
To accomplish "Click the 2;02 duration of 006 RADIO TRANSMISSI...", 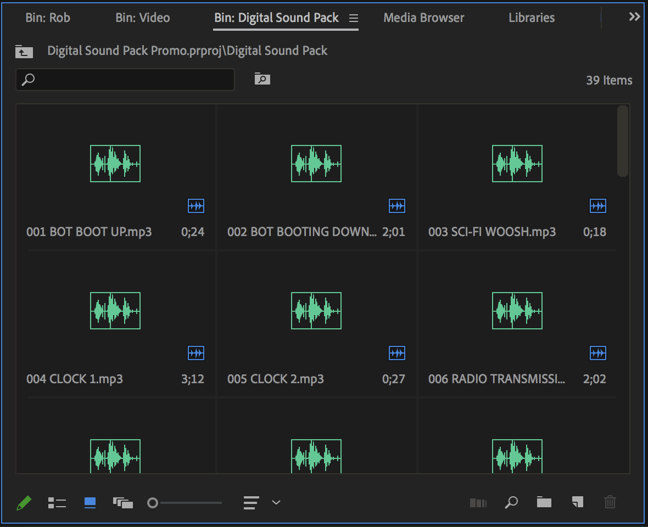I will click(594, 379).
